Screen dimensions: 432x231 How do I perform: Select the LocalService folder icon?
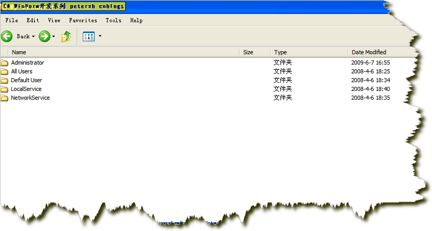(x=4, y=89)
